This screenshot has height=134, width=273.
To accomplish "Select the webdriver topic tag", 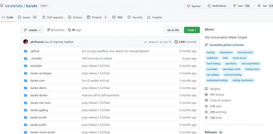I will pos(212,58).
